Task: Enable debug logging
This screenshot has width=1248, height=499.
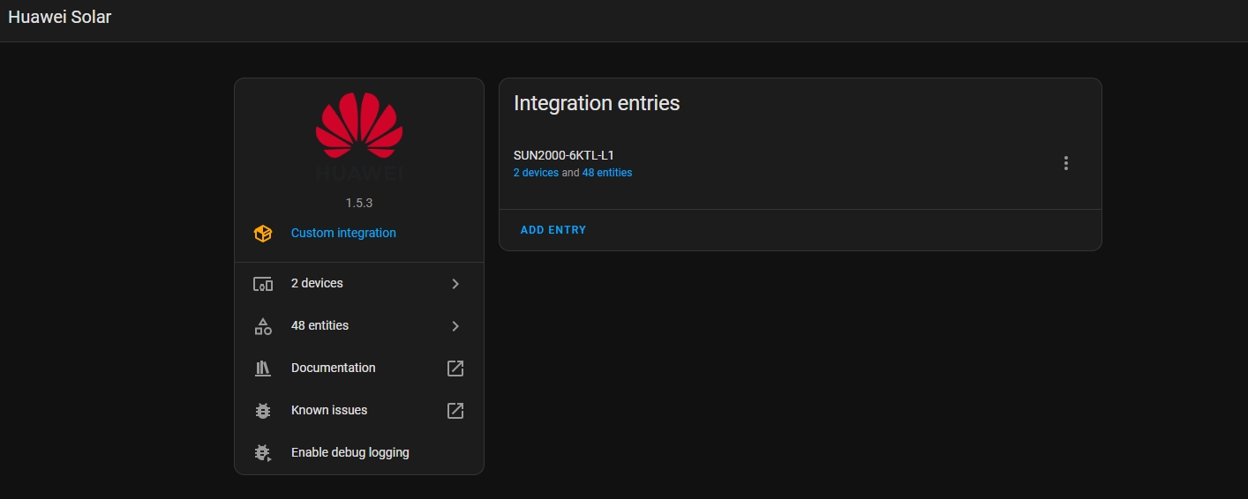Action: pos(350,453)
